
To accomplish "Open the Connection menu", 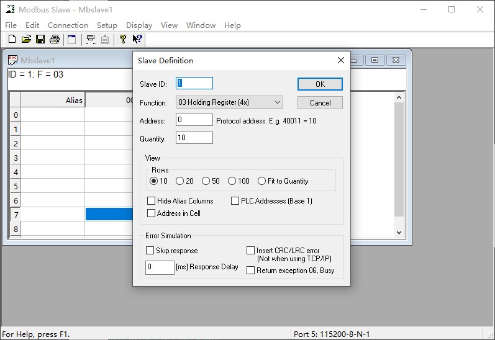I will (68, 25).
